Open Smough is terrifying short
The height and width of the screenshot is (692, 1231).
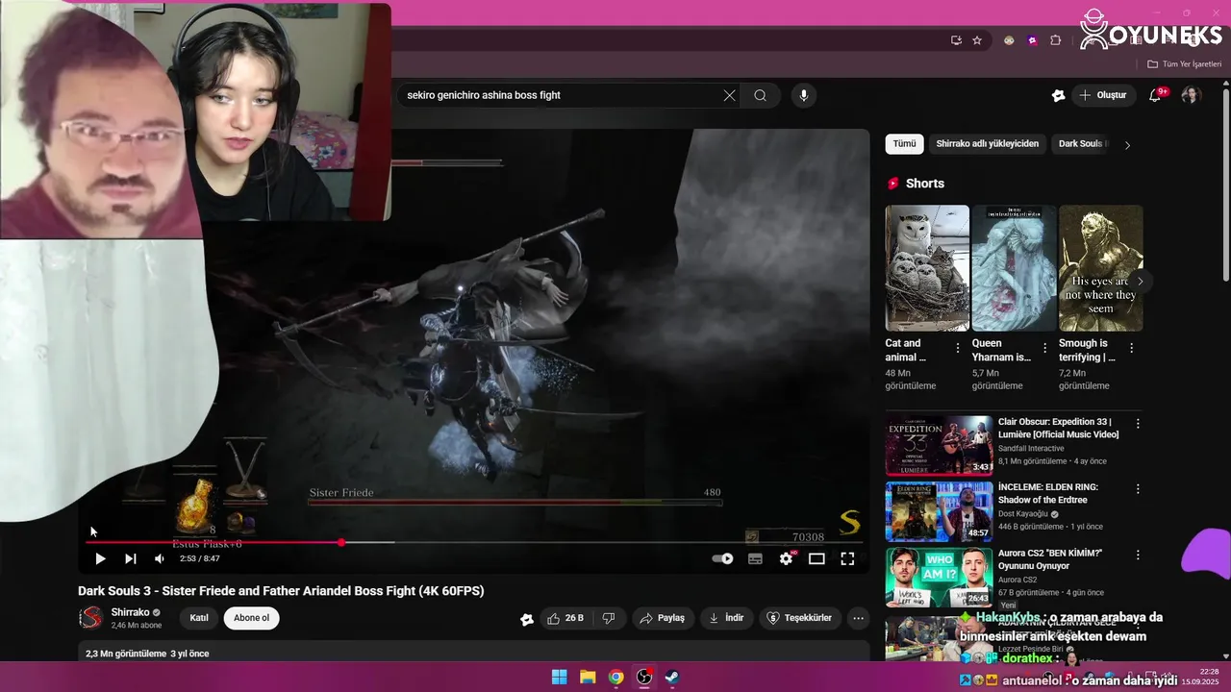(1100, 268)
